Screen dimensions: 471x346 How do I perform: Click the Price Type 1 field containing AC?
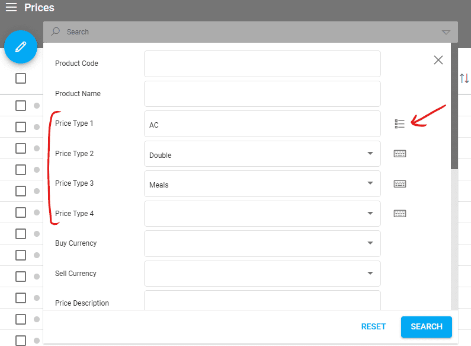click(x=262, y=123)
